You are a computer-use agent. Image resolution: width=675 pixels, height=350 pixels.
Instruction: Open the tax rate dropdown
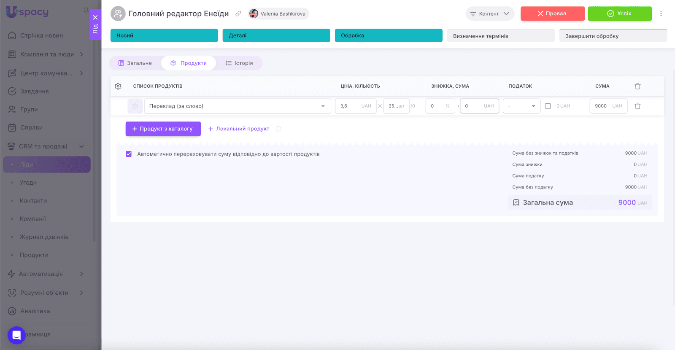pyautogui.click(x=521, y=106)
